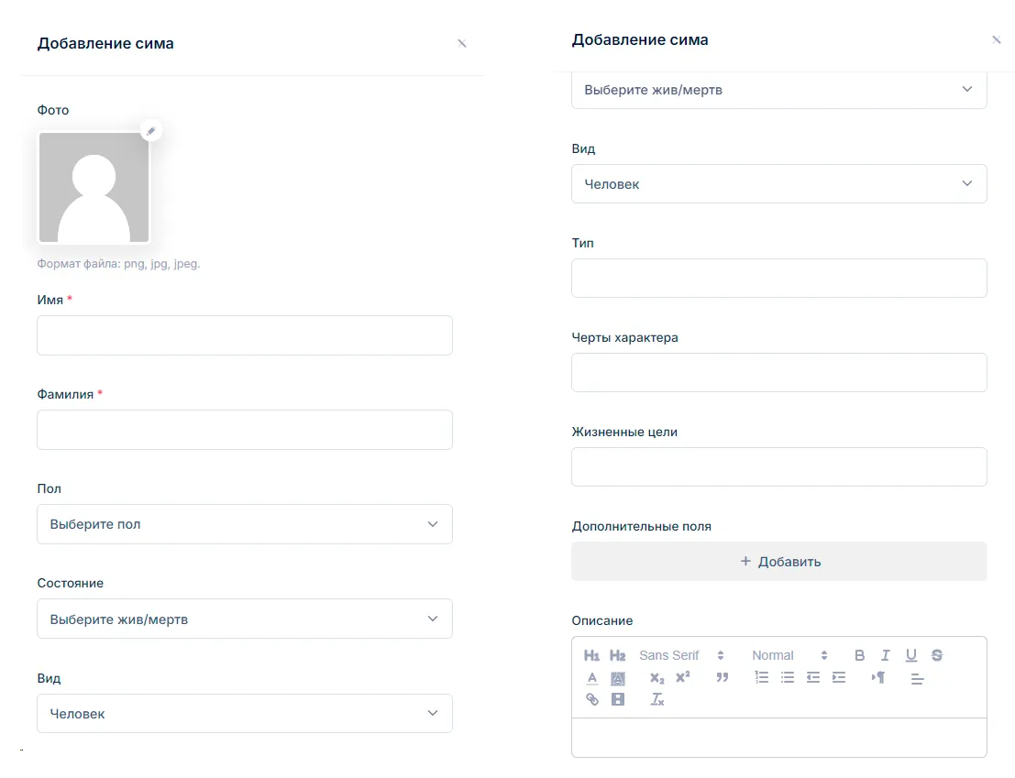1015x778 pixels.
Task: Click the Добавить button for additional fields
Action: (778, 562)
